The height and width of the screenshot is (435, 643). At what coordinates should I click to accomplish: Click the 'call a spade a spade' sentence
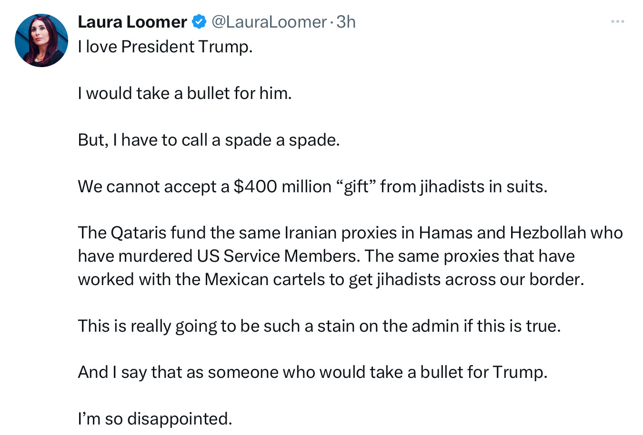[x=209, y=140]
